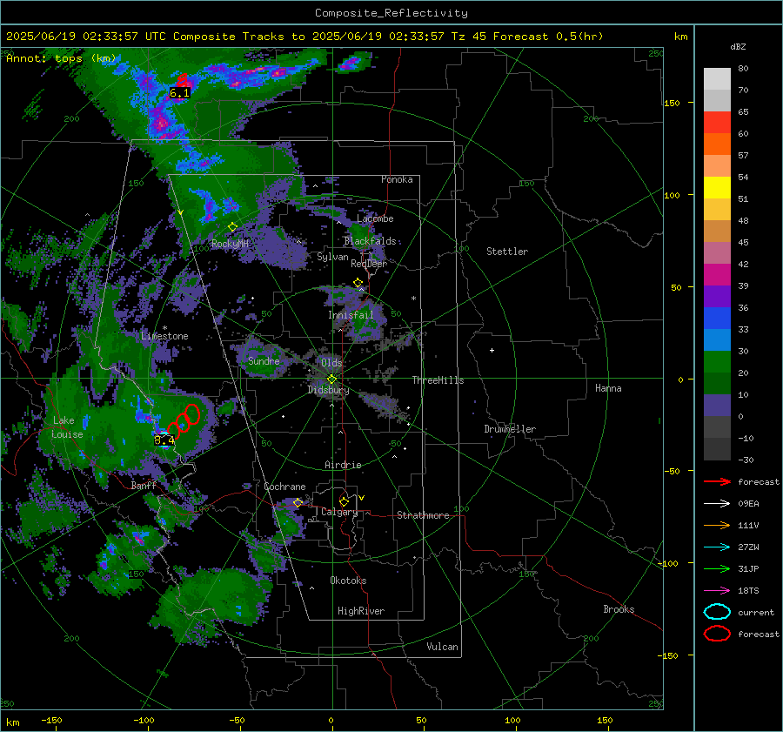
Task: Click the Lacombe label
Action: (x=375, y=218)
